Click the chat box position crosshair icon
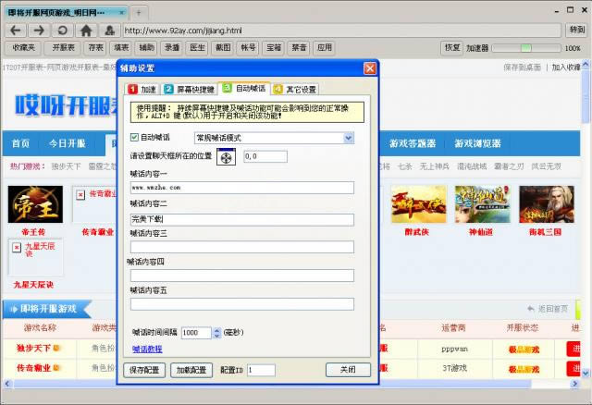The height and width of the screenshot is (405, 592). click(x=227, y=157)
